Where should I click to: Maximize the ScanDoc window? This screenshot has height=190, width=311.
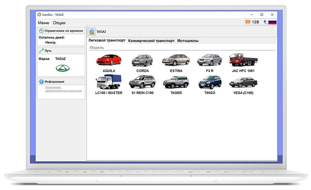click(262, 15)
